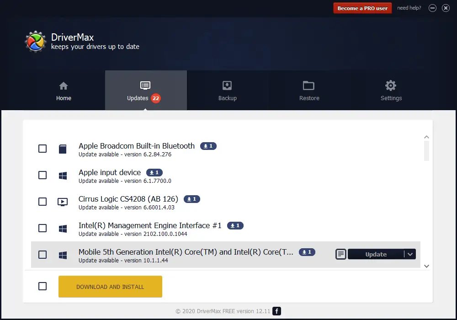Click Windows icon beside Mobile 5th Generation Intel
The width and height of the screenshot is (457, 320).
63,255
